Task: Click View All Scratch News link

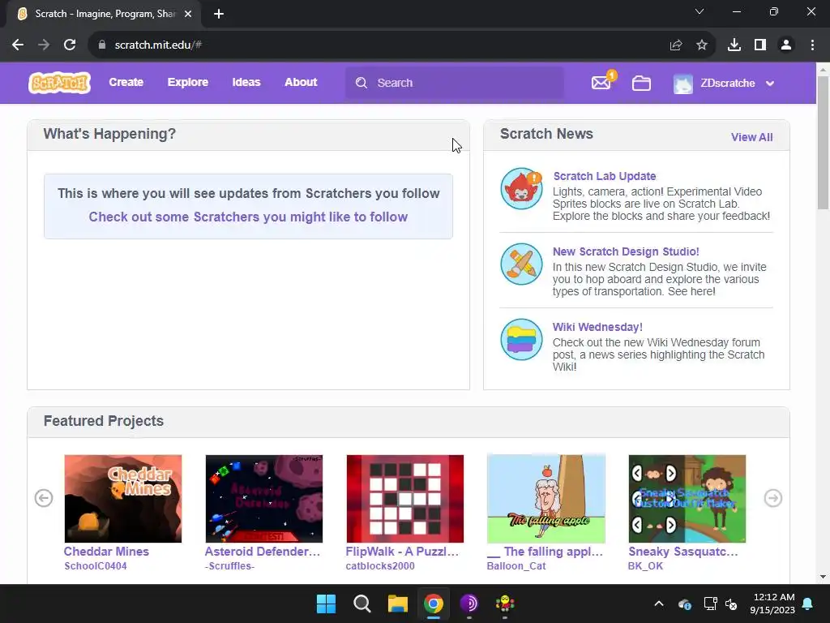Action: coord(751,137)
